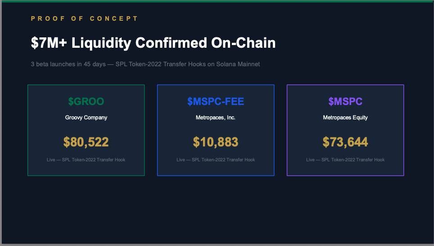Click the Live status caption under $80,522
The image size is (434, 246).
tap(86, 160)
